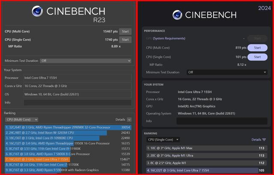Start the CPU Multi Core test in R23
The image size is (274, 175).
pos(125,31)
